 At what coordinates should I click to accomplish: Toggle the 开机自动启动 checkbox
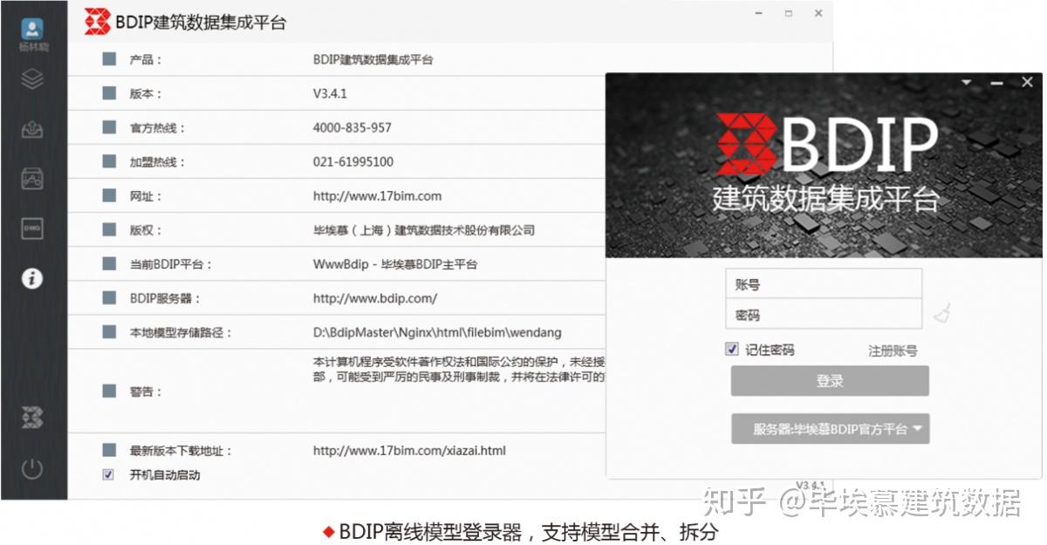tap(108, 475)
